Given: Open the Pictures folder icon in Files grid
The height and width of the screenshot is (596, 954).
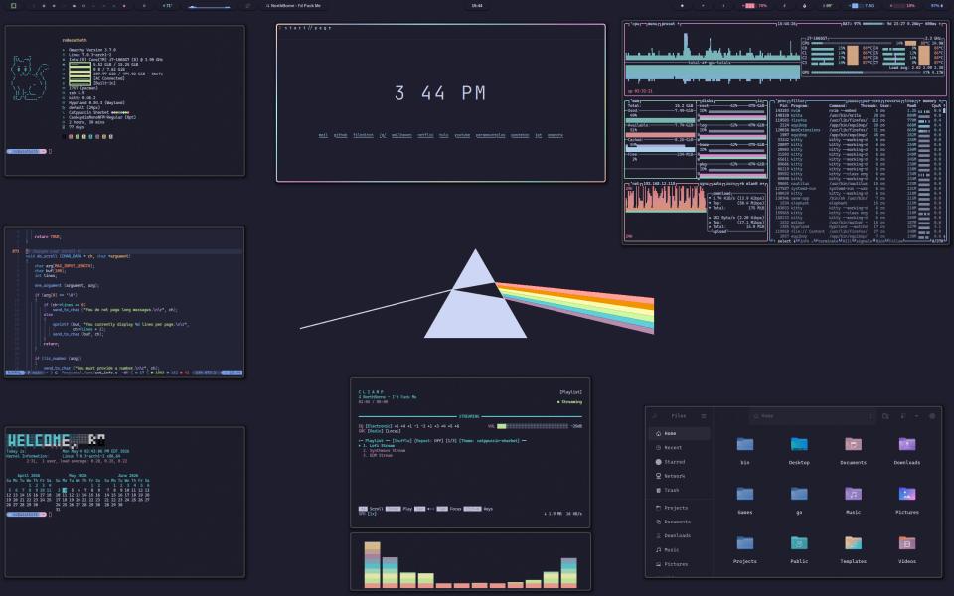Looking at the screenshot, I should point(906,494).
